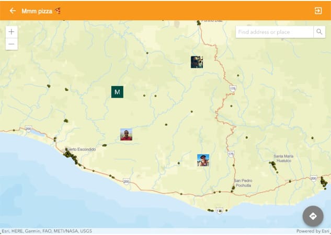Image resolution: width=331 pixels, height=235 pixels.
Task: Select the green M user marker
Action: click(117, 92)
